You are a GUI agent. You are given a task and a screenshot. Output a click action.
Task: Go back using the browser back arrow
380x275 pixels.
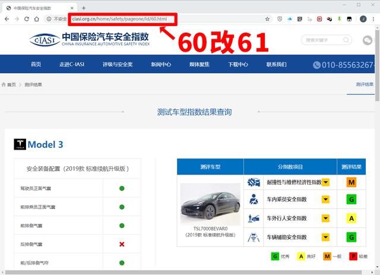(x=7, y=19)
